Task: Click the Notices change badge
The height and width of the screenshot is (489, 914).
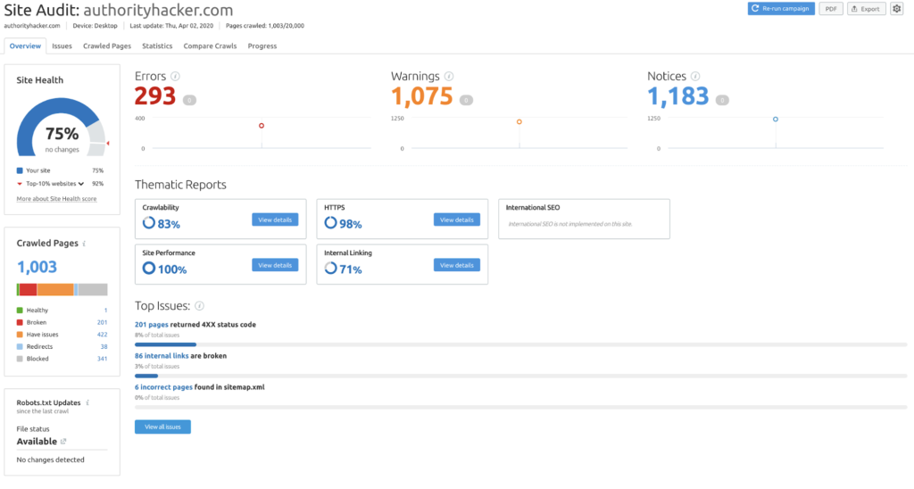Action: tap(722, 100)
